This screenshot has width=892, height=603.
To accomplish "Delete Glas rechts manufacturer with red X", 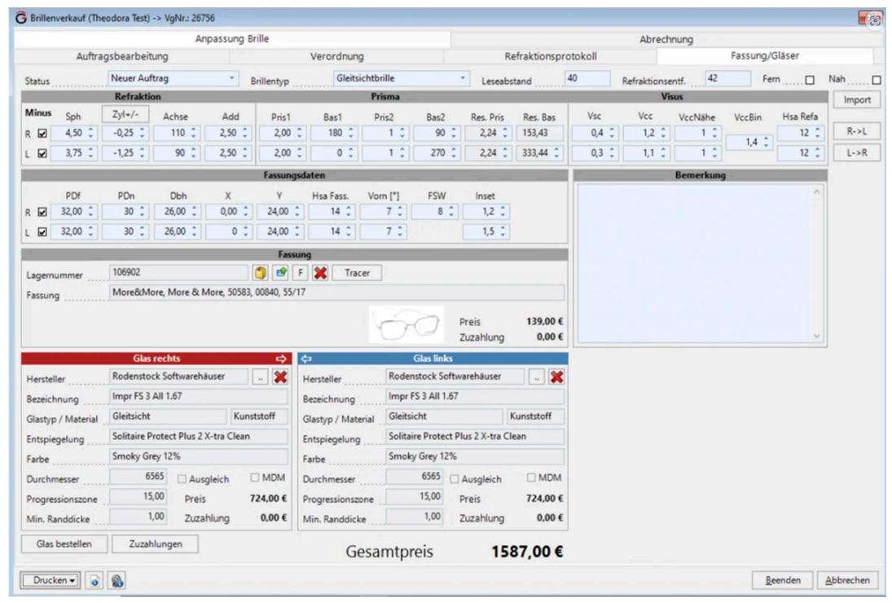I will click(280, 377).
